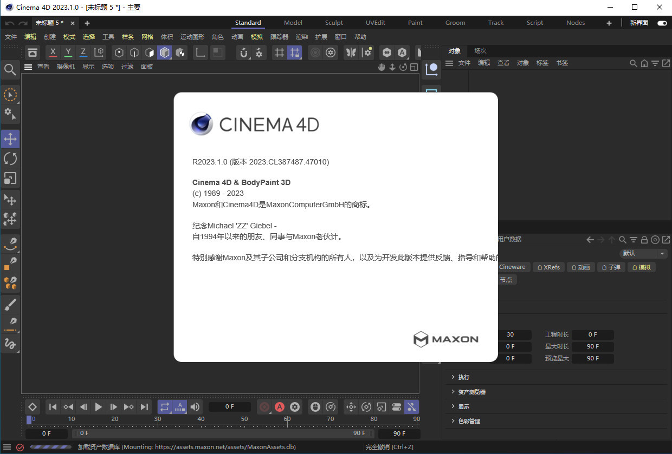Toggle Z axis lock
The height and width of the screenshot is (454, 672).
pyautogui.click(x=83, y=52)
